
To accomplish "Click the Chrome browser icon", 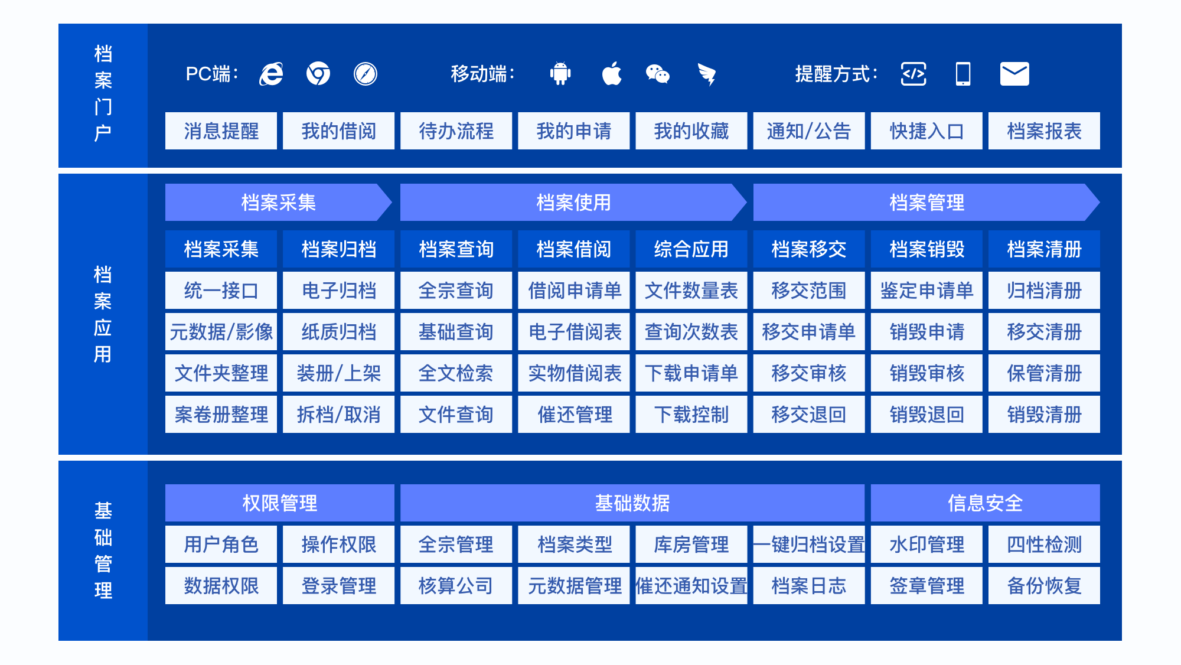I will point(318,74).
